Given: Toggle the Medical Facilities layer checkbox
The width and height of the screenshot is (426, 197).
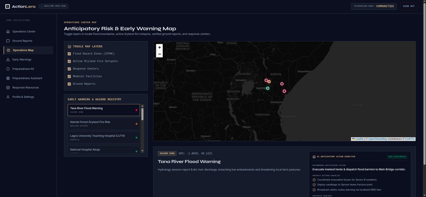Looking at the screenshot, I should pos(69,76).
